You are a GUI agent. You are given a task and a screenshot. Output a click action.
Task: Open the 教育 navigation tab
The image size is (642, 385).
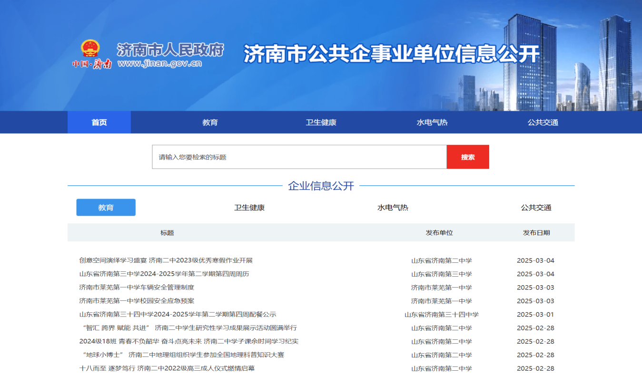tap(209, 122)
